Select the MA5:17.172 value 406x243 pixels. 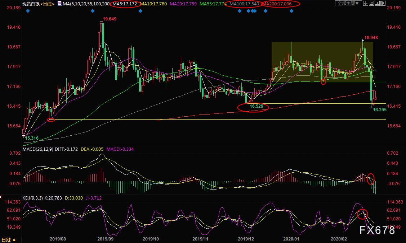[125, 4]
